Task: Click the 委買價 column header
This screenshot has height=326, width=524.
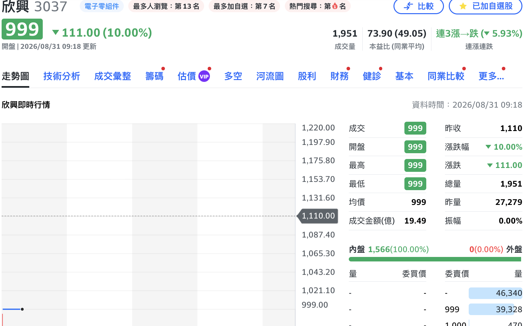Action: [x=414, y=274]
